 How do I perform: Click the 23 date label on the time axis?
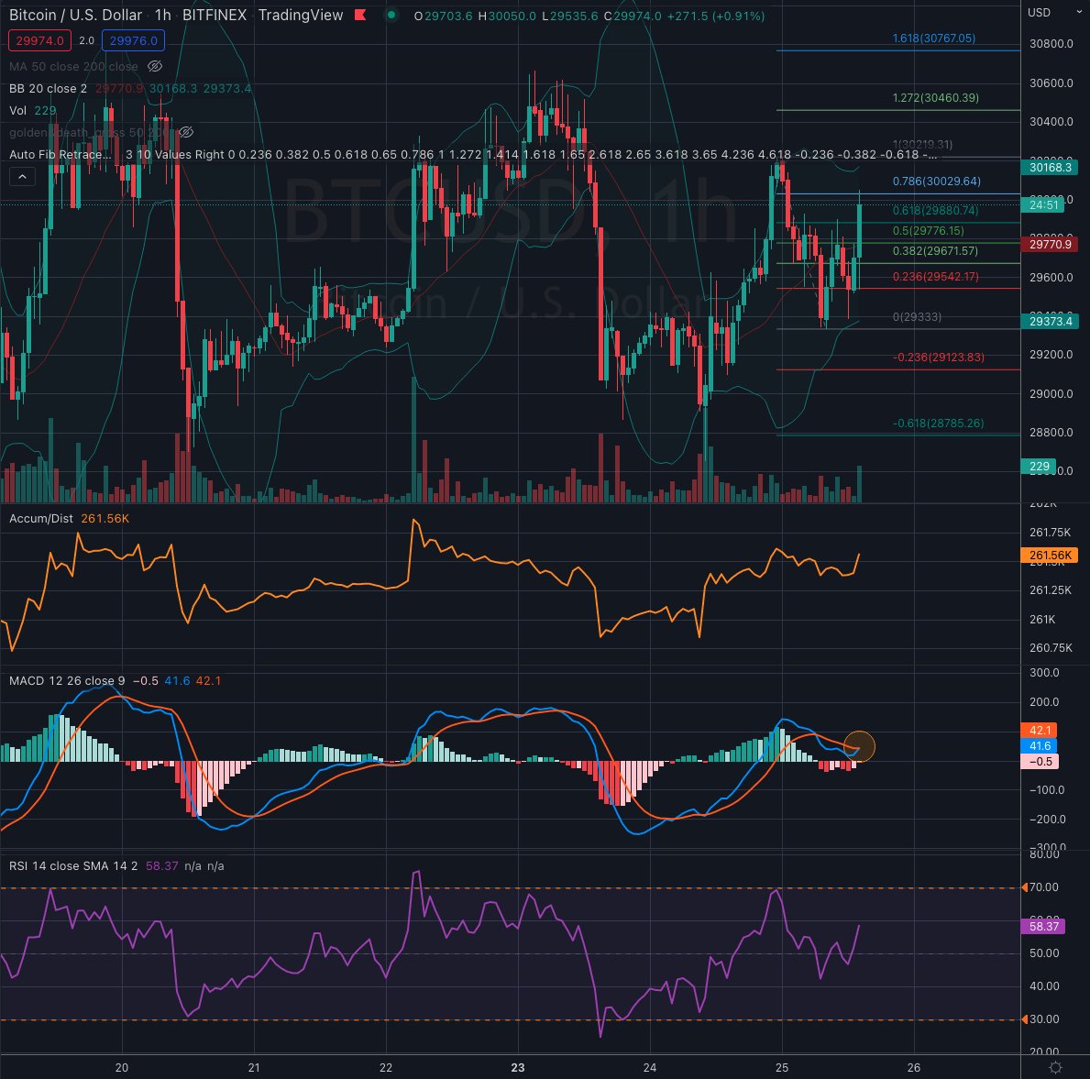click(x=517, y=1068)
